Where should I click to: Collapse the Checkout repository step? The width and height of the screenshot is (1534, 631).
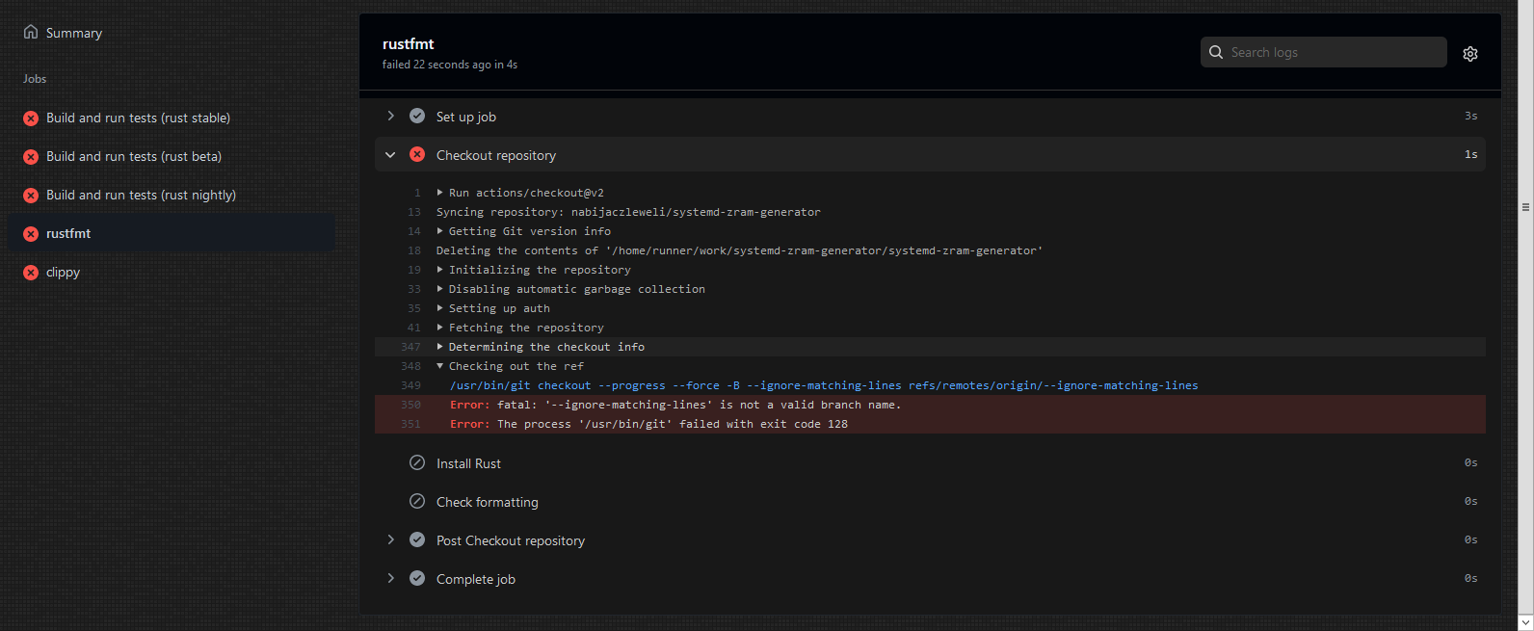390,154
